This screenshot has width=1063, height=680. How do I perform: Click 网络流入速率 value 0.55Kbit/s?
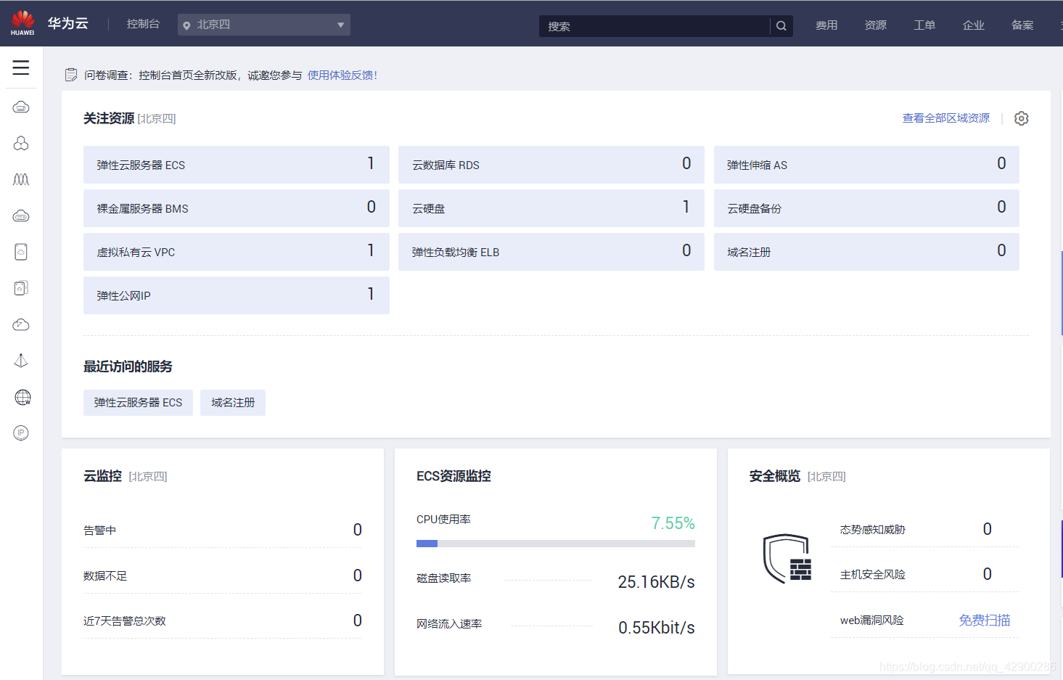[656, 628]
